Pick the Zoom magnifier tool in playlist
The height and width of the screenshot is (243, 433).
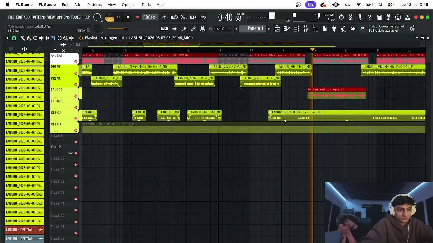tap(66, 38)
